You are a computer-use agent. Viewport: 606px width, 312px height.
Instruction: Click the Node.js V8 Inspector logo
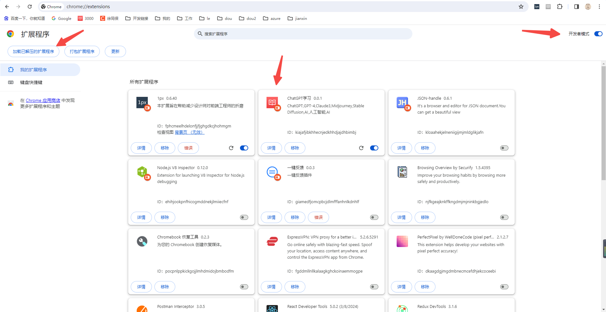142,172
